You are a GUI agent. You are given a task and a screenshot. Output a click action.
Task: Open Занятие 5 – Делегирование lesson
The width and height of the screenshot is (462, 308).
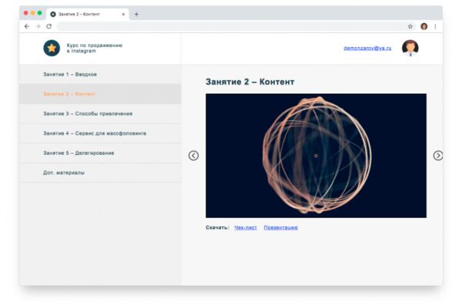100,153
